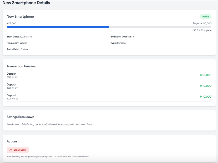Click the Target: ₦150,000 label
This screenshot has height=163, width=218.
[202, 23]
